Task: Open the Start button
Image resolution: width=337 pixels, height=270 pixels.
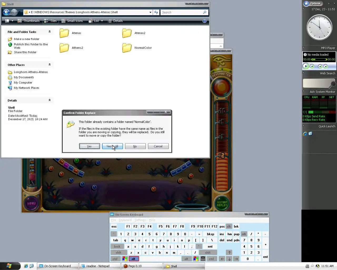Action: 10,266
